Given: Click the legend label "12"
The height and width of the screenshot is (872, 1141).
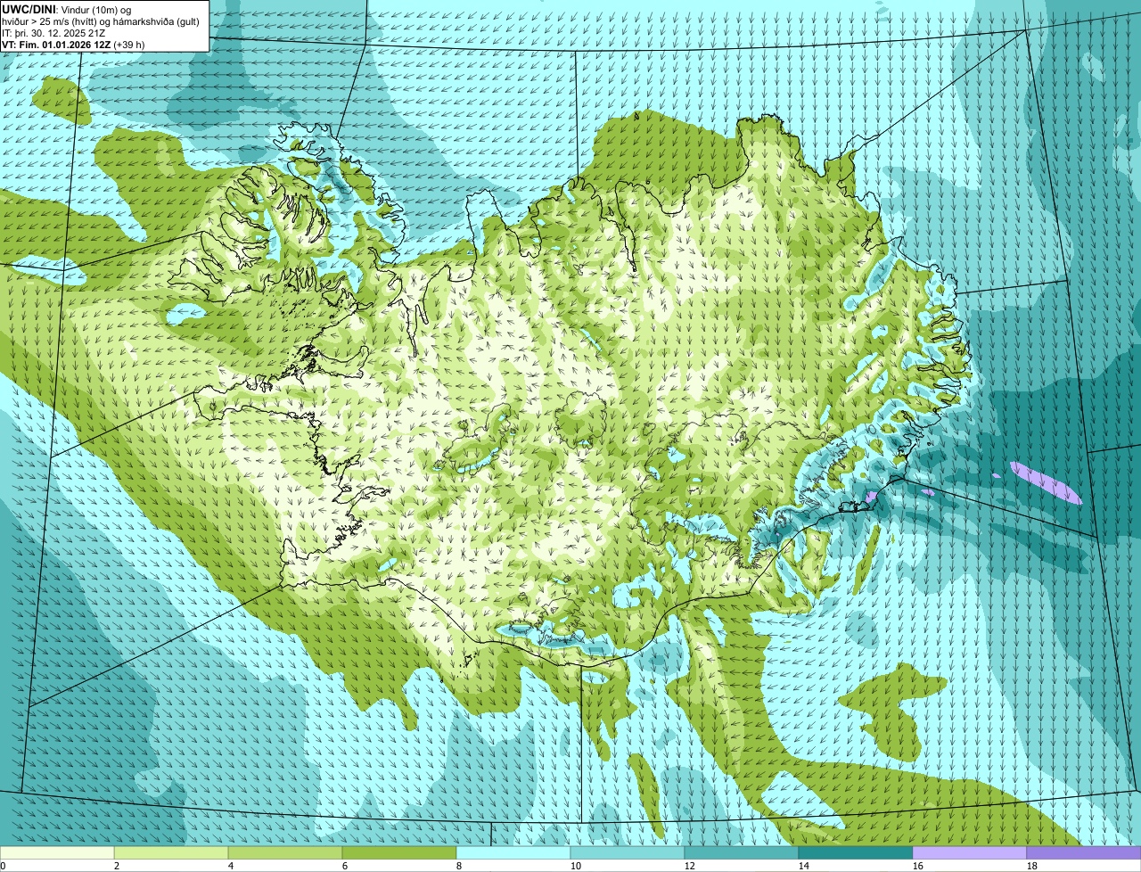Looking at the screenshot, I should coord(690,866).
